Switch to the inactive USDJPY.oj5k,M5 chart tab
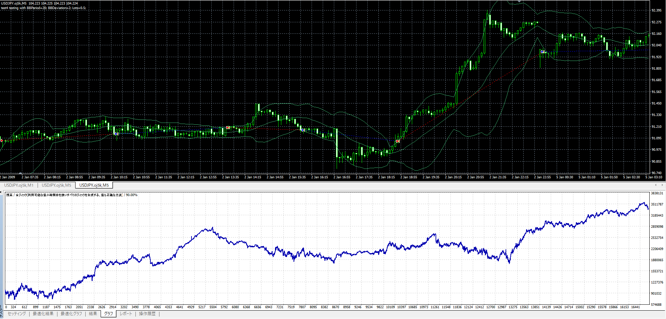Screen dimensions: 666x319 pyautogui.click(x=56, y=185)
